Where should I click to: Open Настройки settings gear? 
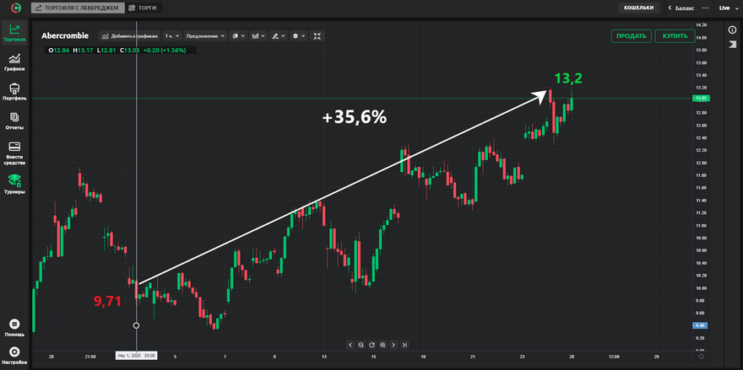pyautogui.click(x=14, y=353)
